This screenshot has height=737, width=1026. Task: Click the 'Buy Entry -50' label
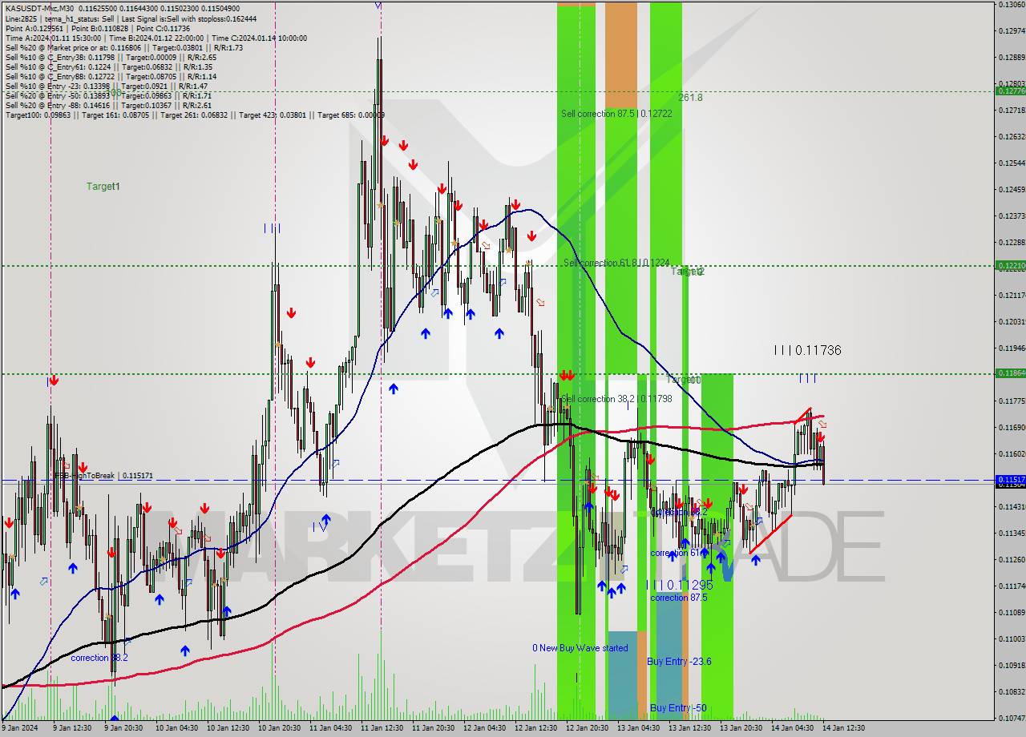[x=678, y=708]
